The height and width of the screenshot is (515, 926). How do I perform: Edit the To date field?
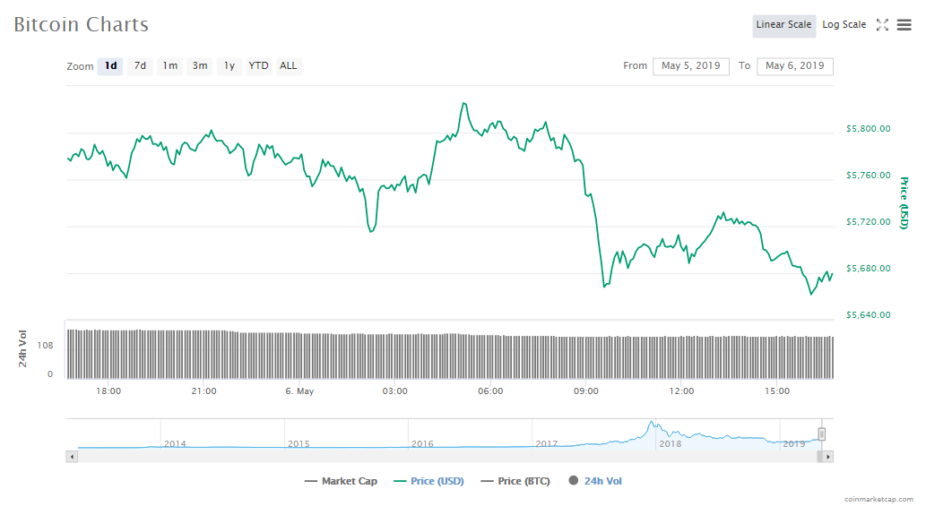[794, 66]
